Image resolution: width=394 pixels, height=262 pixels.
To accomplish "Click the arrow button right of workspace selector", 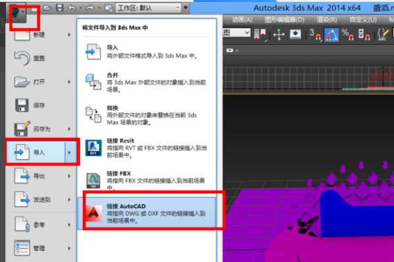I will pos(185,8).
